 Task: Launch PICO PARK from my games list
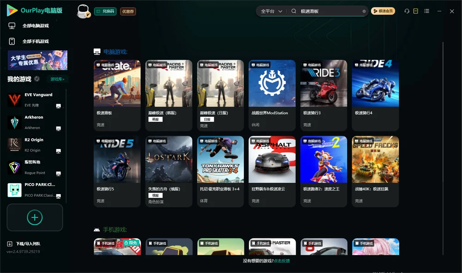pos(36,190)
